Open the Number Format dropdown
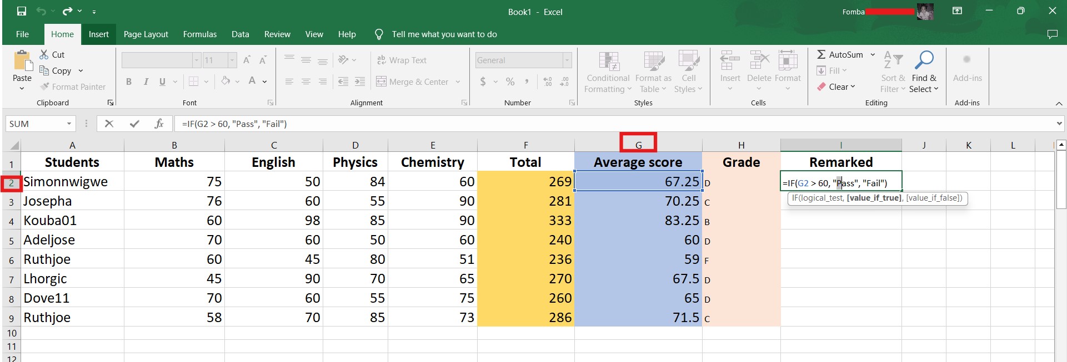 567,60
